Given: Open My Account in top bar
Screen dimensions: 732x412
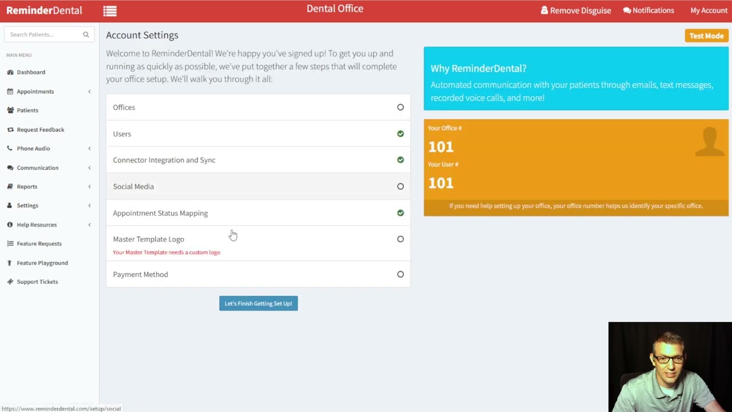Looking at the screenshot, I should click(x=709, y=10).
